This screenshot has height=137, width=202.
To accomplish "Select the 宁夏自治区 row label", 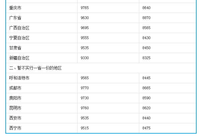I will click(19, 38).
